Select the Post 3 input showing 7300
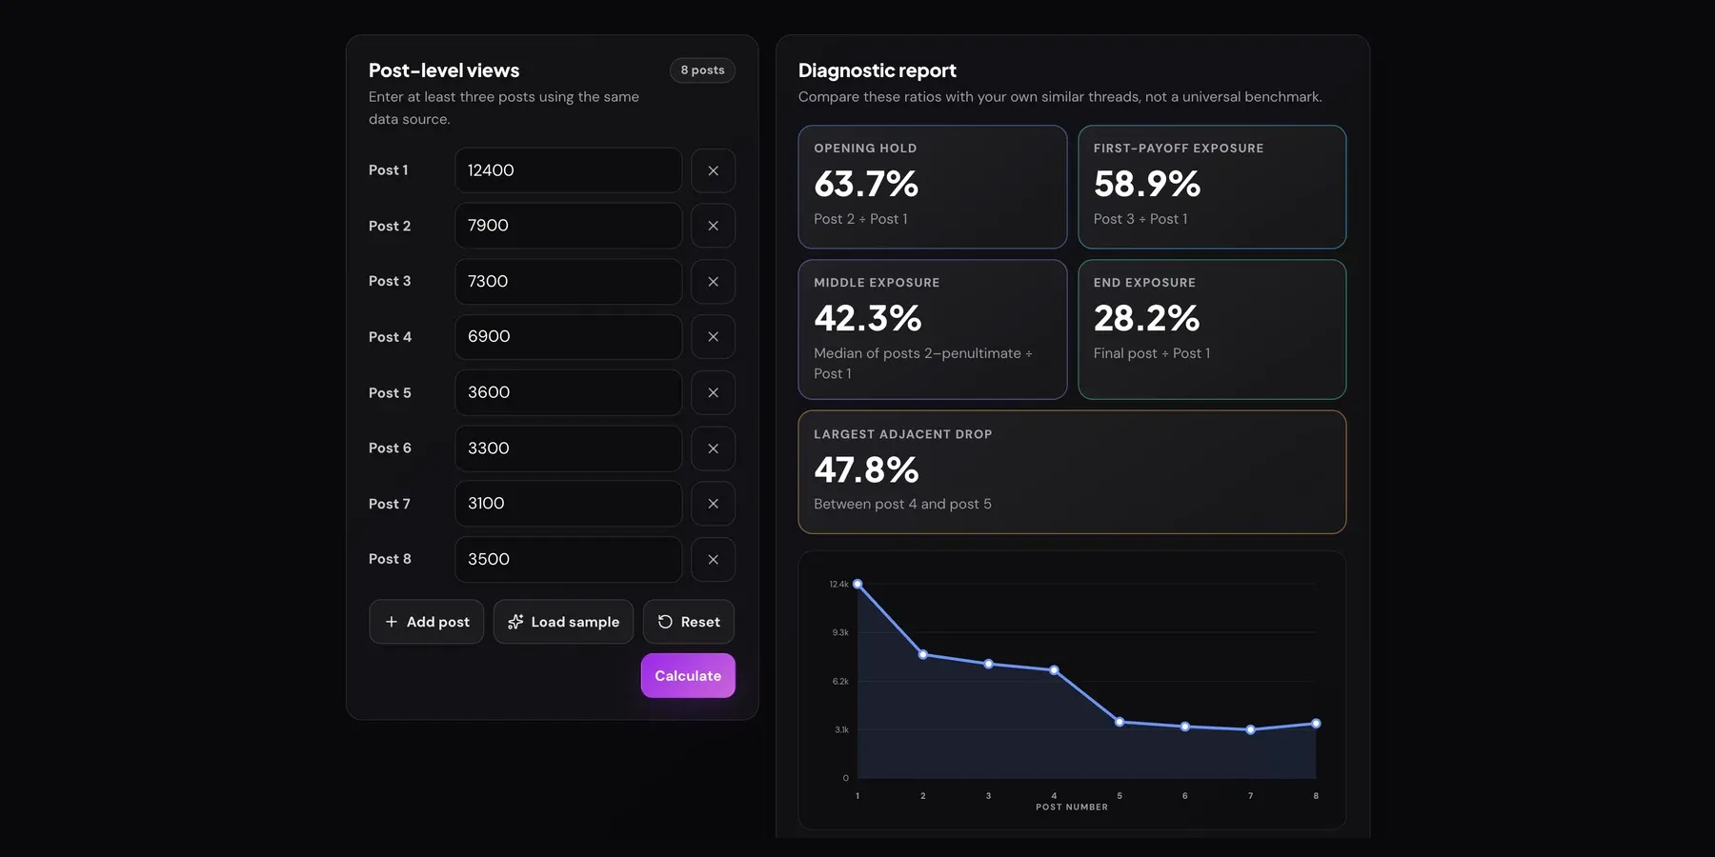This screenshot has width=1715, height=857. [568, 282]
